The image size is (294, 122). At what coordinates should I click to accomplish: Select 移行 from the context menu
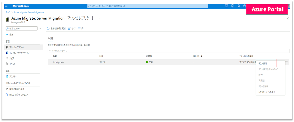point(260,75)
